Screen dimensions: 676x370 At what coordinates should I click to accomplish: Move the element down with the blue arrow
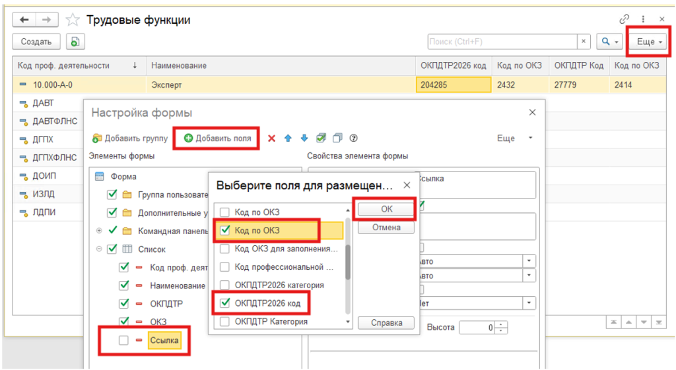point(304,138)
